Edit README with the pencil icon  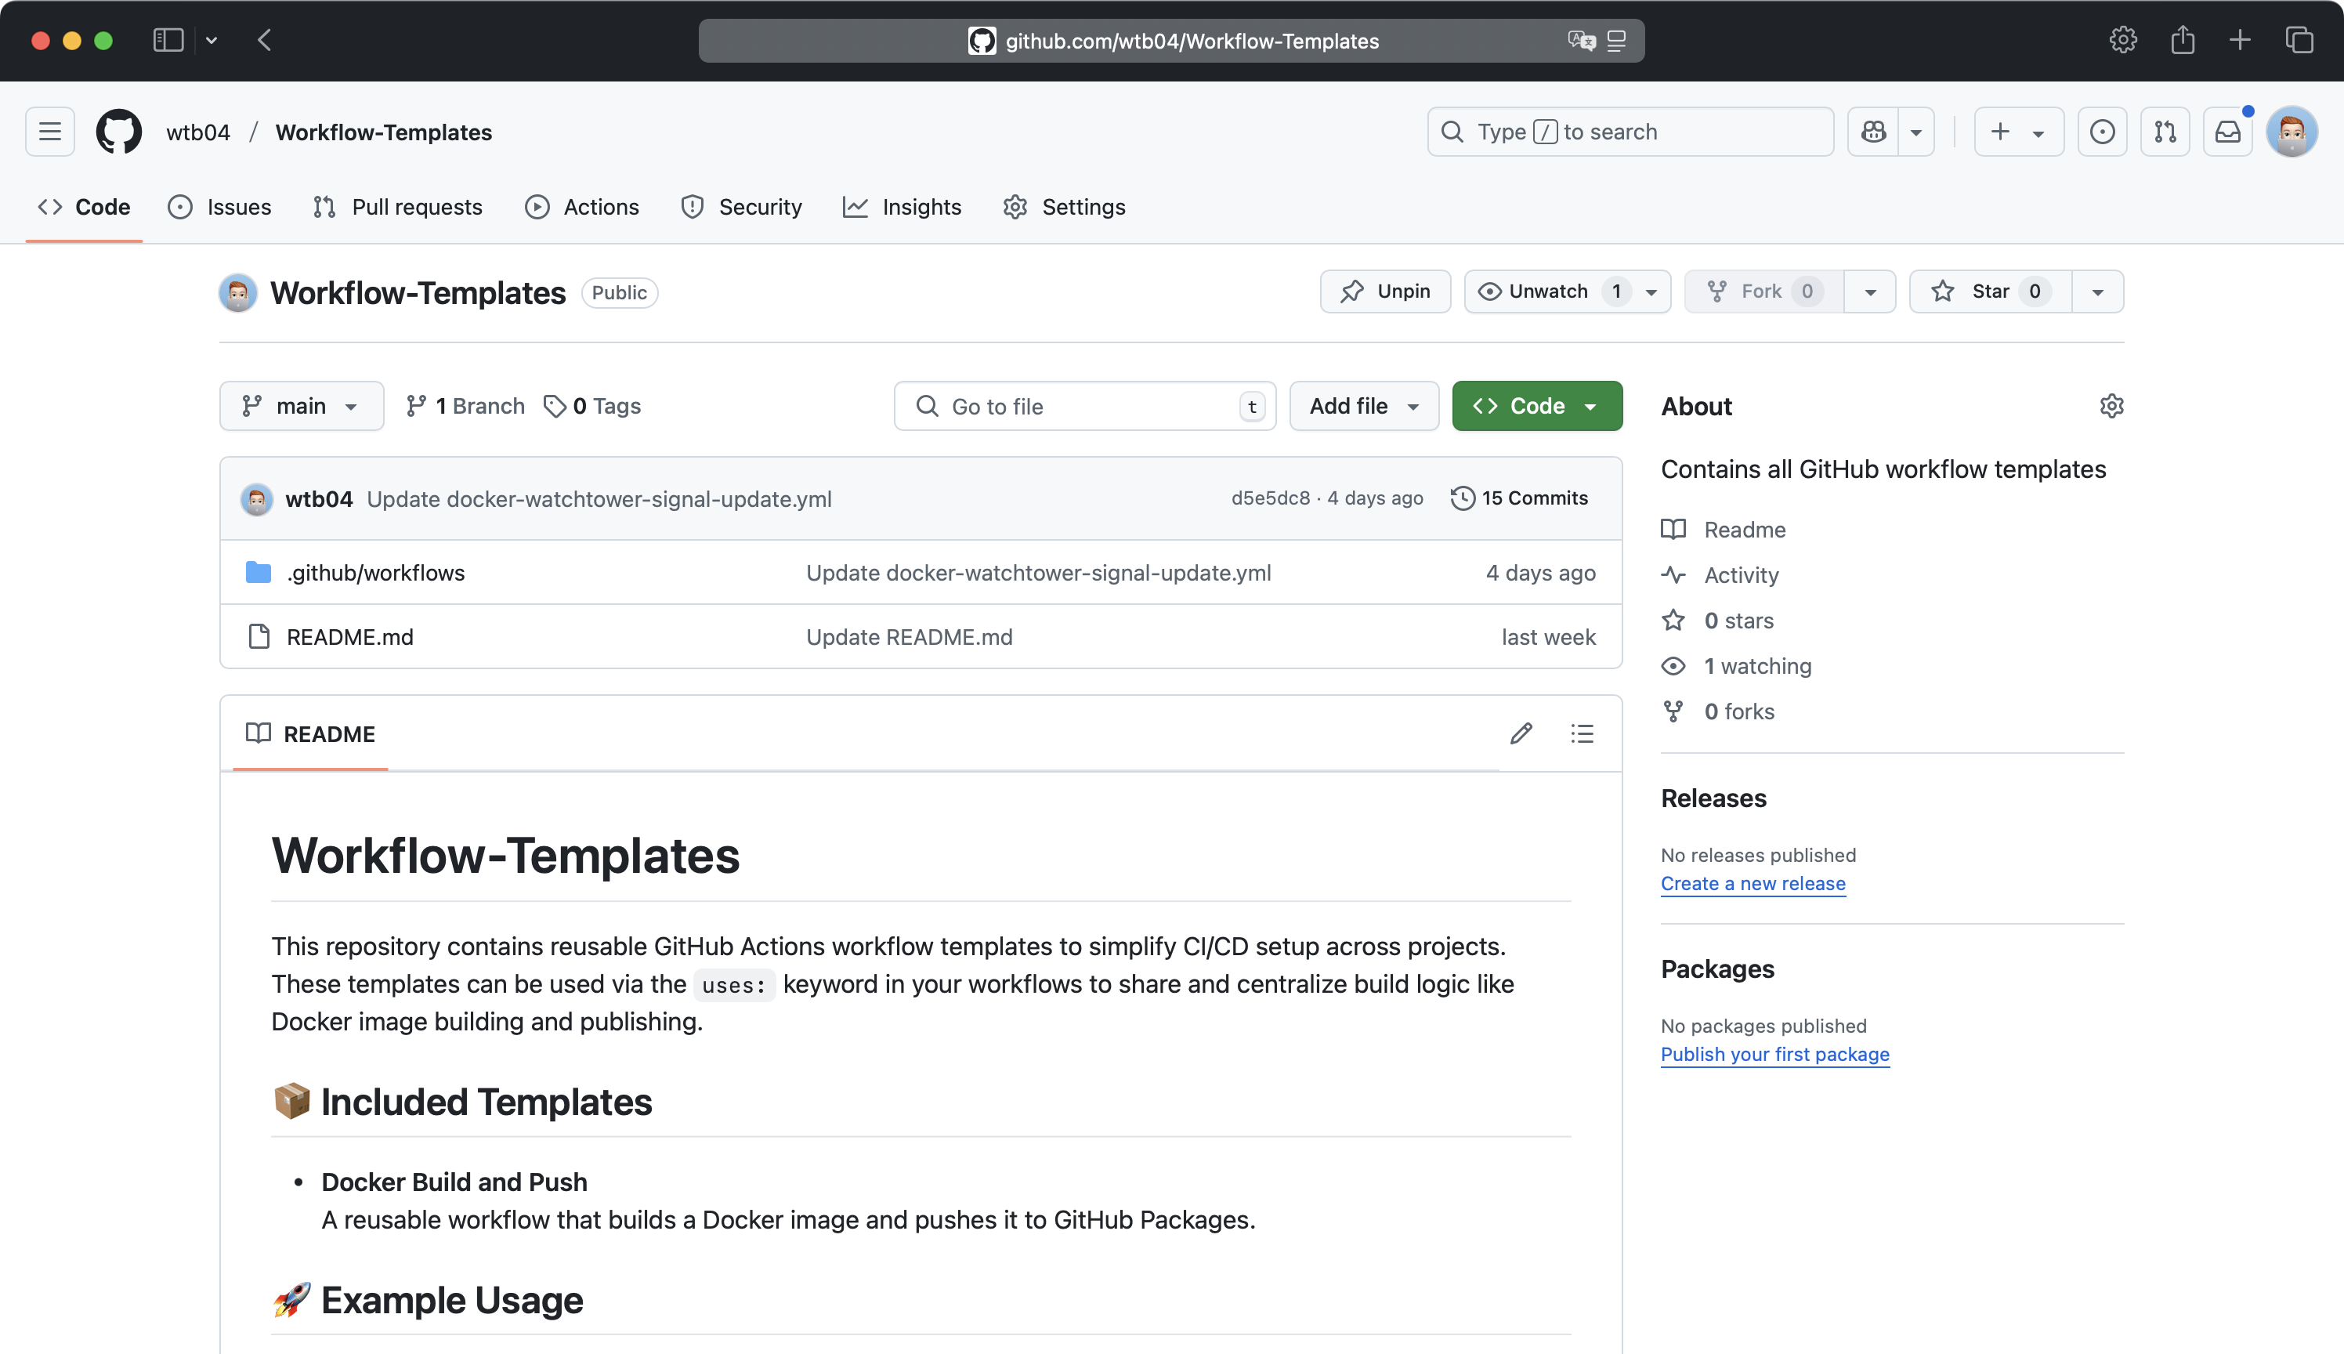1521,733
